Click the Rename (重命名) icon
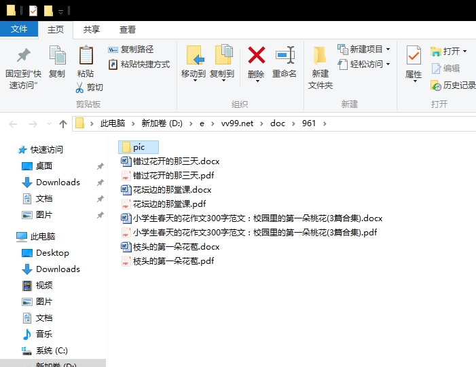The width and height of the screenshot is (476, 367). 285,55
